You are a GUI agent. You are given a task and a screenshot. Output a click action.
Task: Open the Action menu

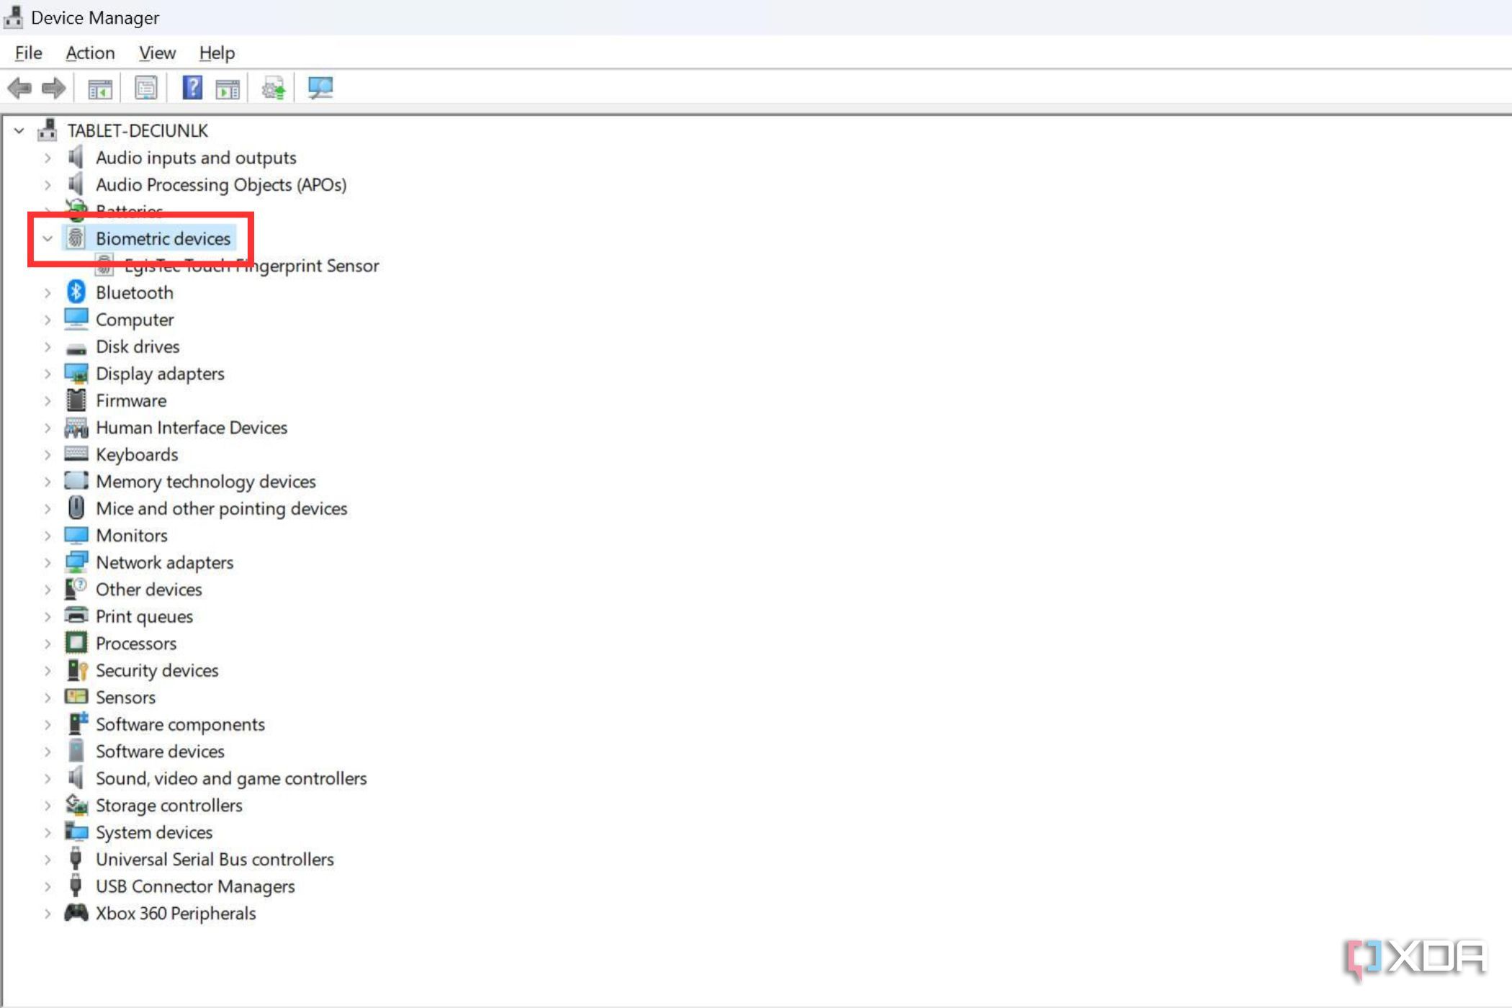coord(90,53)
